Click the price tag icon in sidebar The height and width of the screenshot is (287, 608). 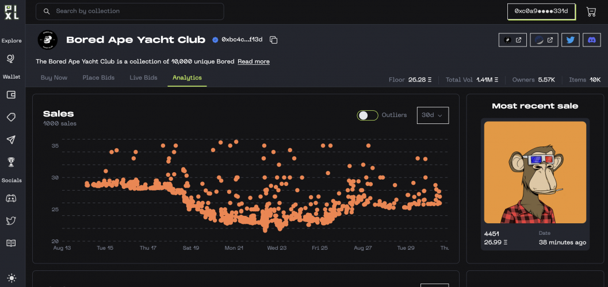(11, 117)
